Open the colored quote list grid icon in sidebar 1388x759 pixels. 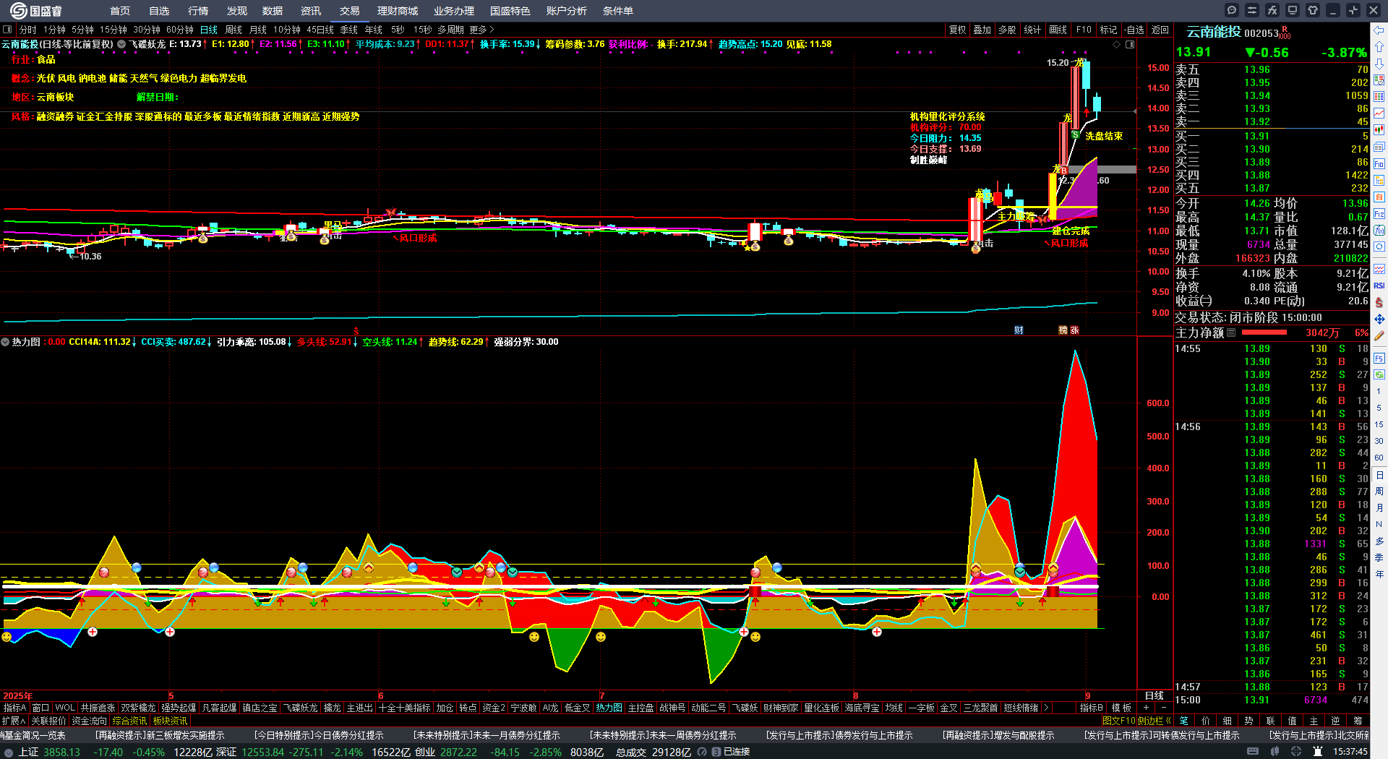(x=1379, y=96)
